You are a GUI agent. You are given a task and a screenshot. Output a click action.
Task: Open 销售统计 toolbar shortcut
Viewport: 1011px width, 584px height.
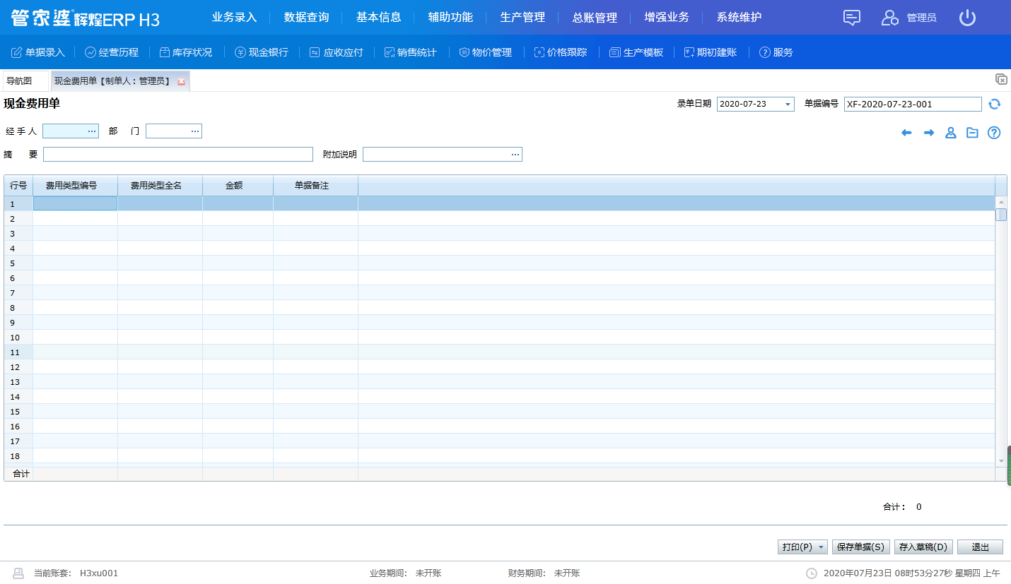410,52
